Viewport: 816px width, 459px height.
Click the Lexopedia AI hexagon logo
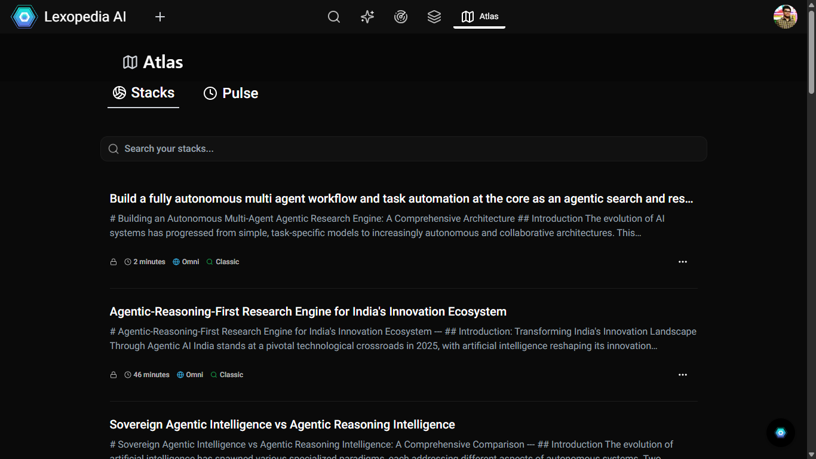tap(24, 17)
